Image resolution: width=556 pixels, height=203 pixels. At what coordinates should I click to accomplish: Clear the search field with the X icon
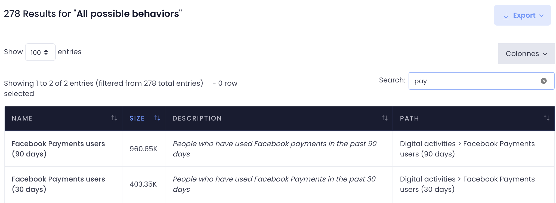tap(543, 81)
